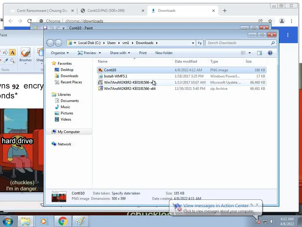Open a new Chrome tab
The height and width of the screenshot is (227, 302).
(x=224, y=11)
